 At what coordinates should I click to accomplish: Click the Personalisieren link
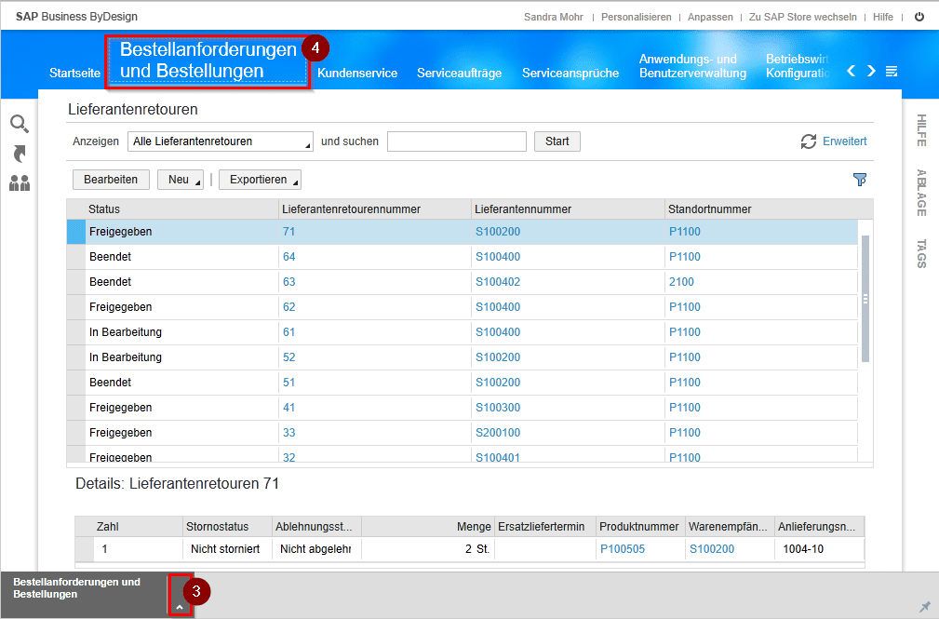pyautogui.click(x=636, y=17)
